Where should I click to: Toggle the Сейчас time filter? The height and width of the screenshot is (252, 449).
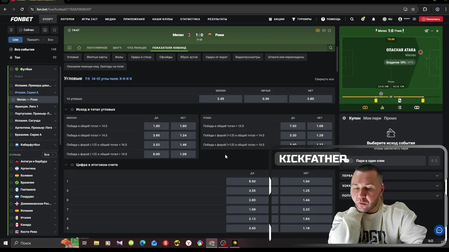(x=27, y=30)
